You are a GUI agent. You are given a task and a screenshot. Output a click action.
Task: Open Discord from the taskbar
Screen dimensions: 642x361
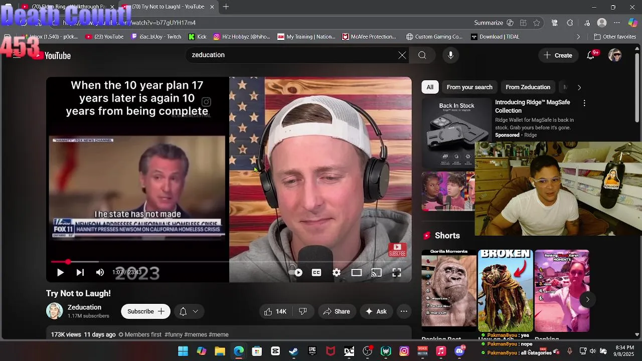click(x=459, y=351)
